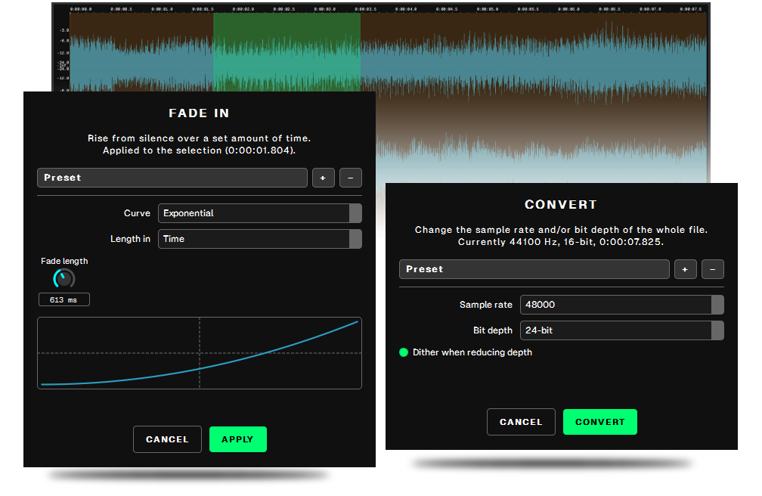
Task: Open the Length in dropdown showing Time
Action: (x=260, y=239)
